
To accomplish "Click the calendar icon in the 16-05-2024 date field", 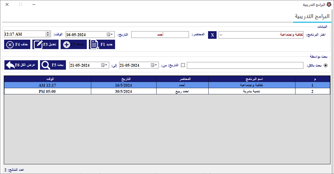I will [108, 34].
